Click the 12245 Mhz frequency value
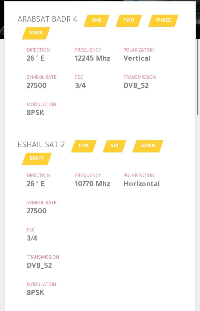 (x=93, y=58)
